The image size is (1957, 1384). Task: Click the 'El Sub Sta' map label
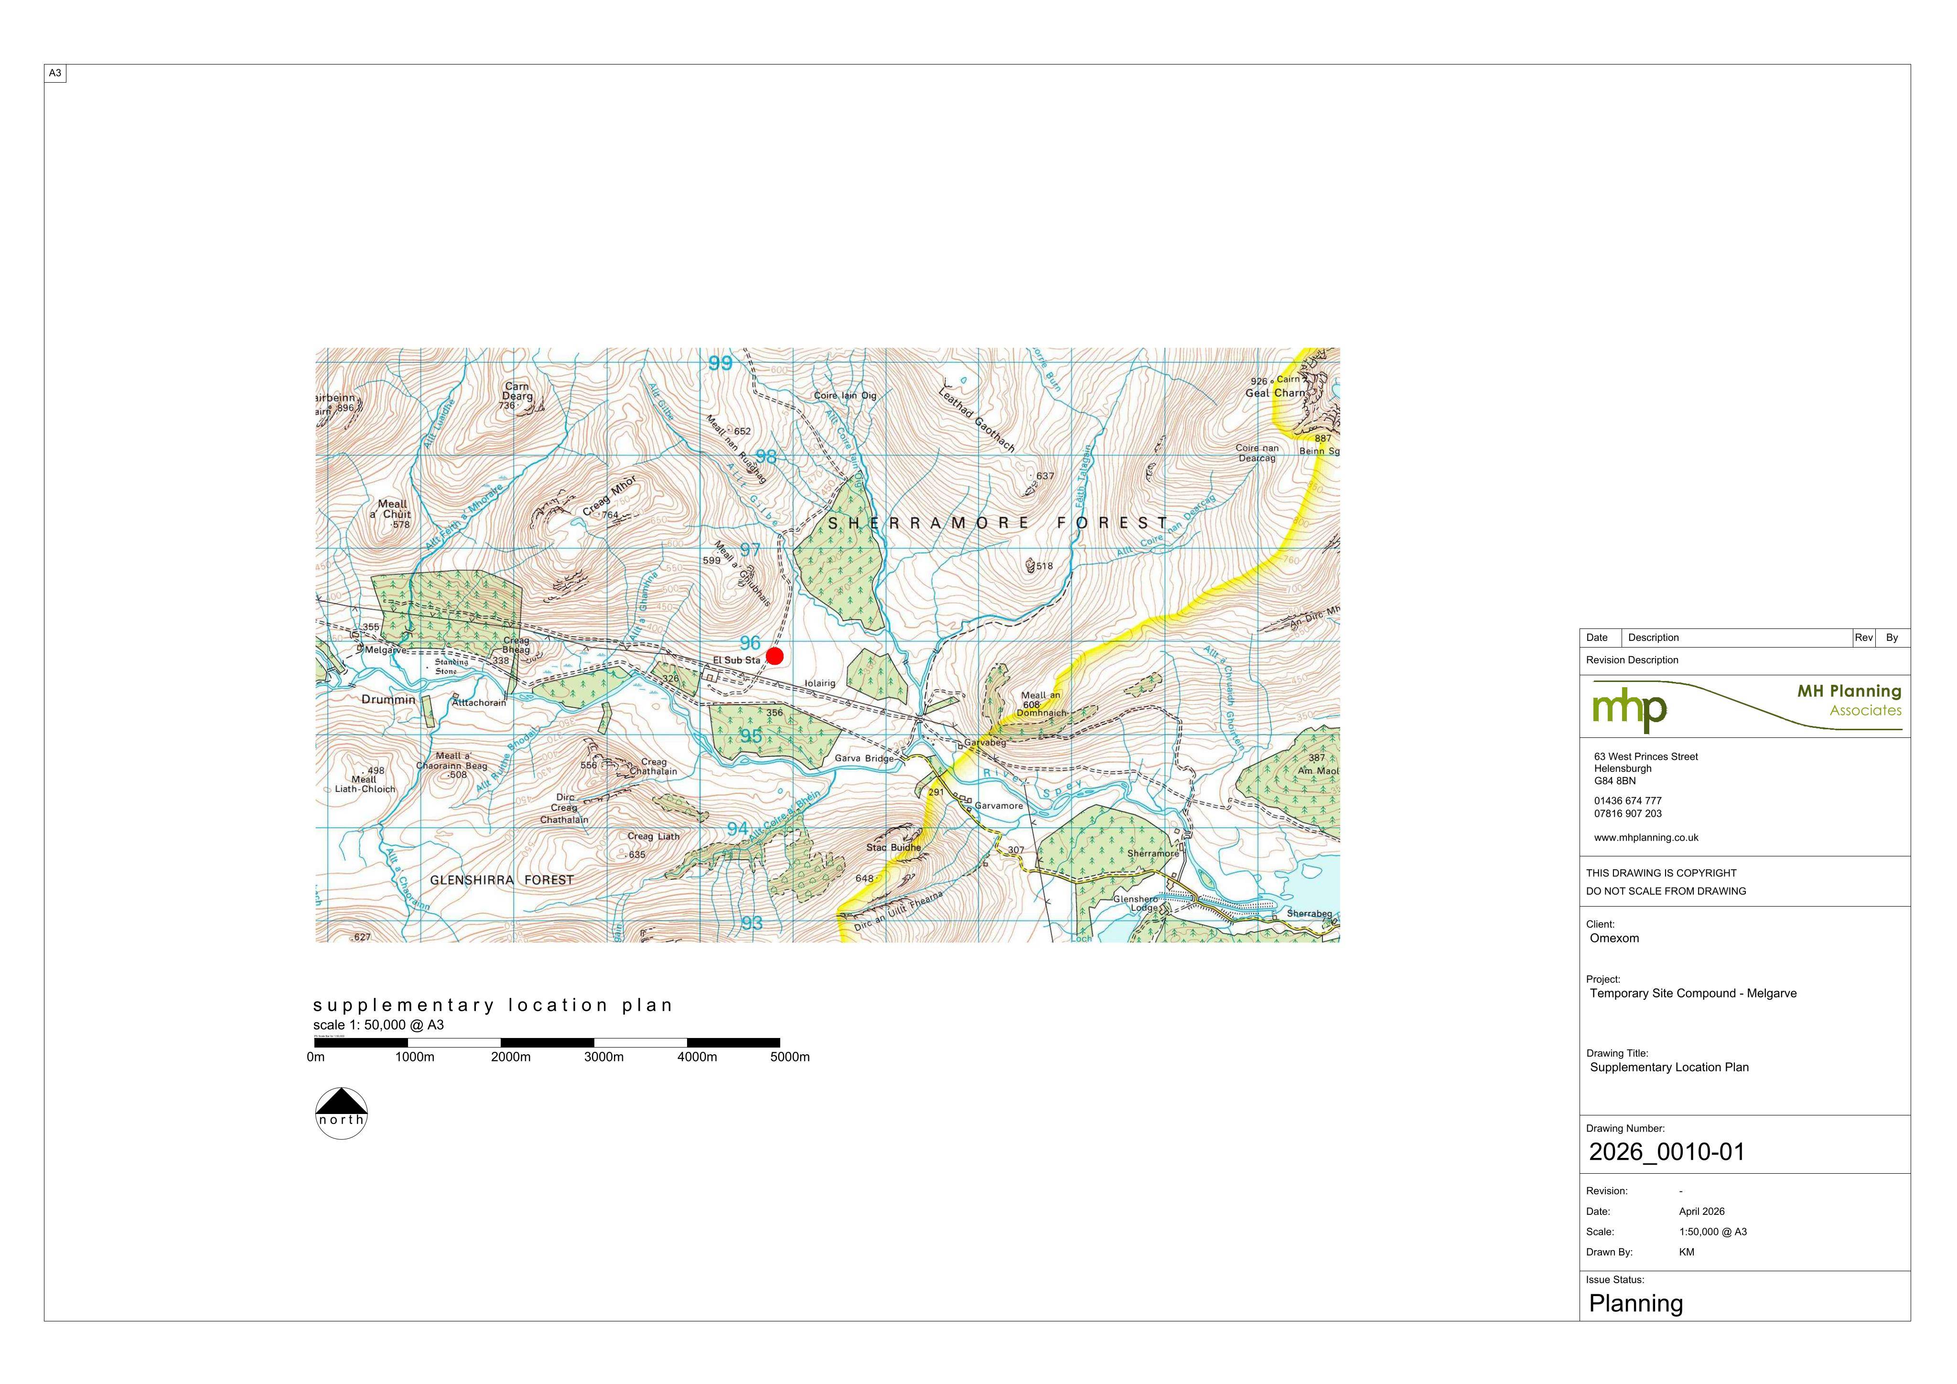point(736,660)
